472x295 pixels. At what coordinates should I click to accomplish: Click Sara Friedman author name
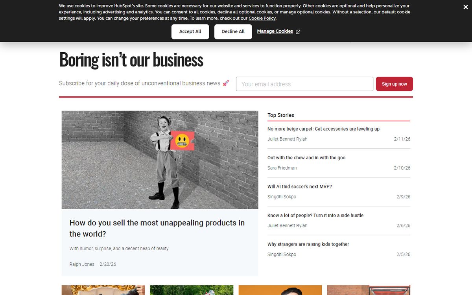pyautogui.click(x=282, y=168)
